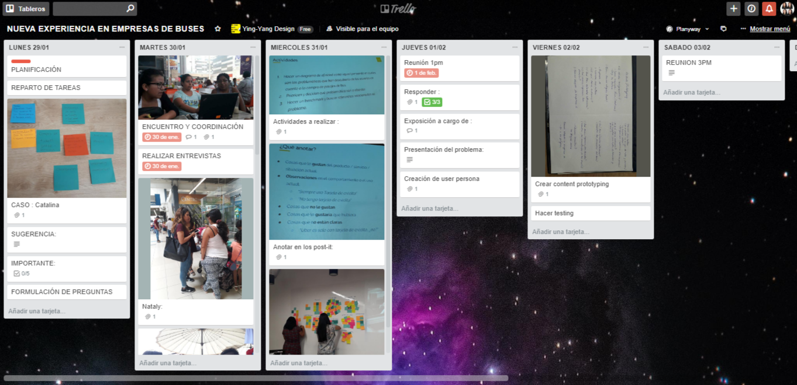
Task: Change visibility 'Visible para el equipo'
Action: [x=363, y=29]
